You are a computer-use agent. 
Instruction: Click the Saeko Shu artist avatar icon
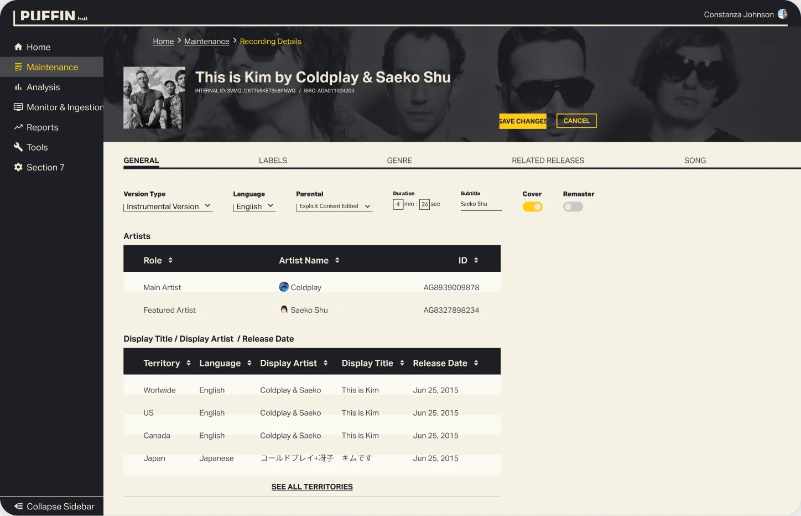coord(284,309)
